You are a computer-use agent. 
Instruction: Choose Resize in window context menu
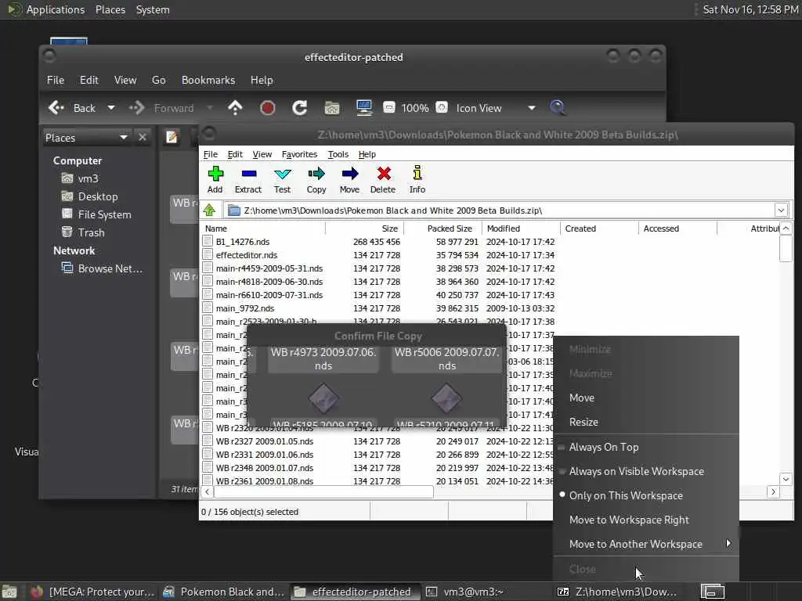646,422
